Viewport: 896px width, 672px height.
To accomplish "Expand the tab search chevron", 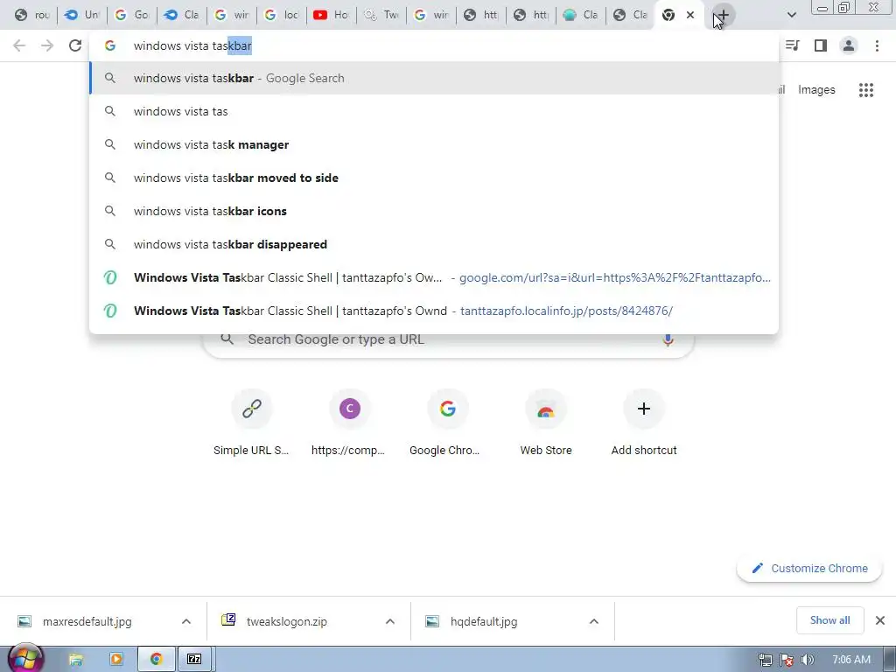I will (x=791, y=15).
